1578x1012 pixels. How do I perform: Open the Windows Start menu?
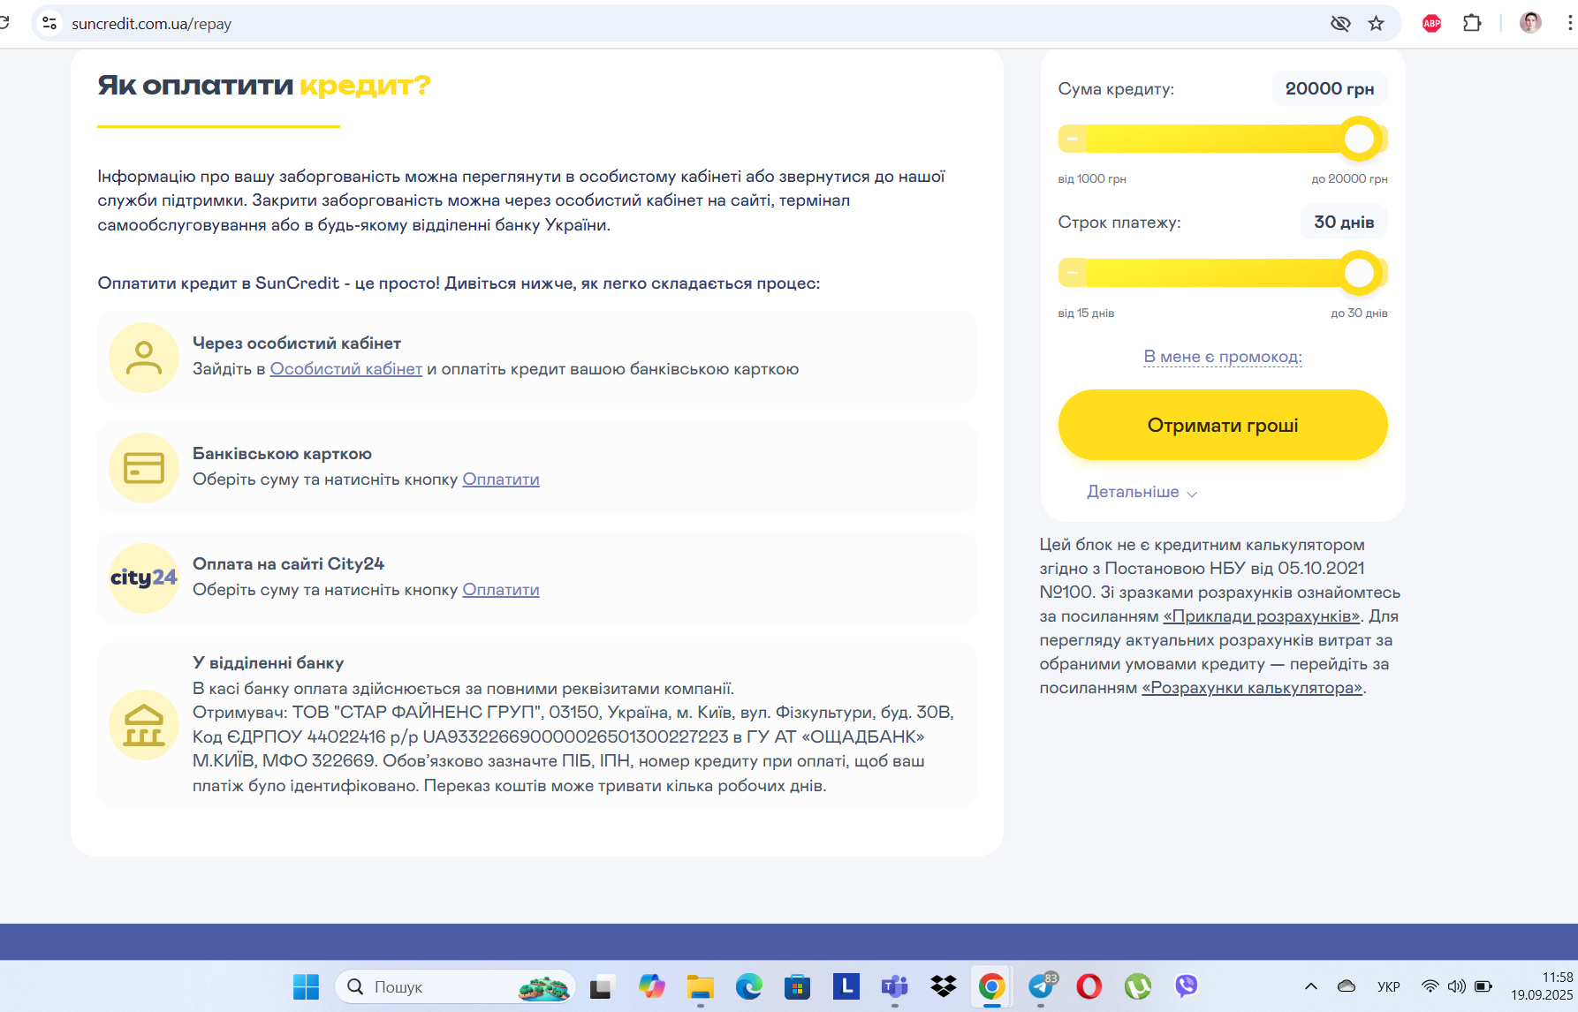coord(306,986)
